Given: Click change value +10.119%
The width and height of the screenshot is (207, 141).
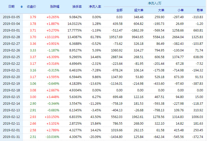Looking at the screenshot, I should click(x=52, y=37).
